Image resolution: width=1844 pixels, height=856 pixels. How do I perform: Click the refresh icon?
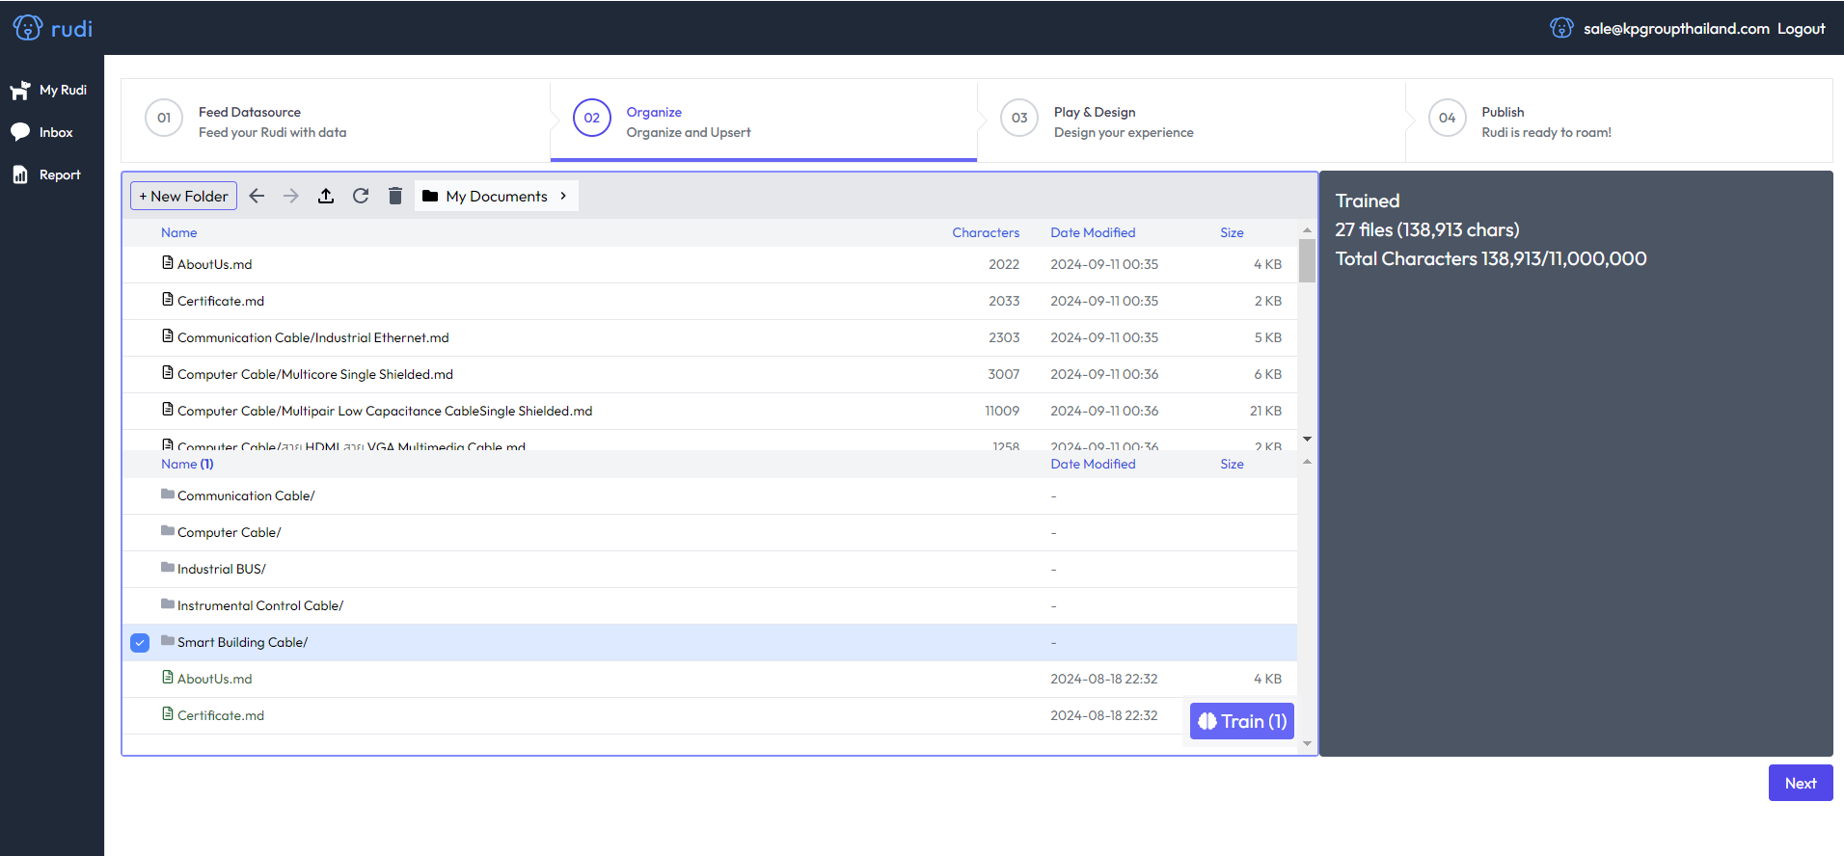tap(361, 196)
